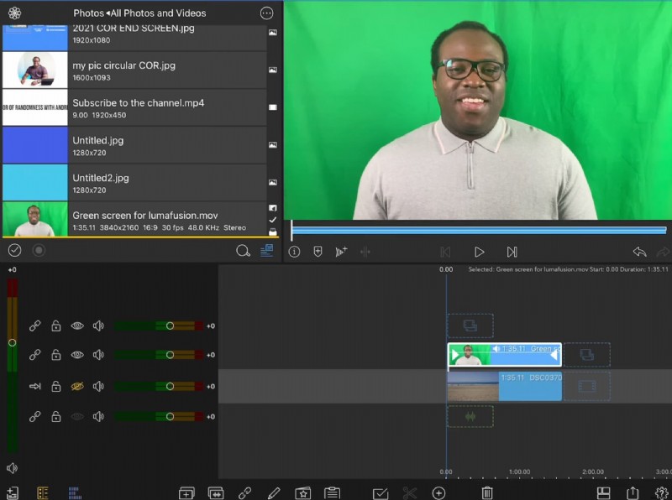Image resolution: width=672 pixels, height=500 pixels.
Task: Select the Green screen for lumafusion.mov thumbnail
Action: 34,219
